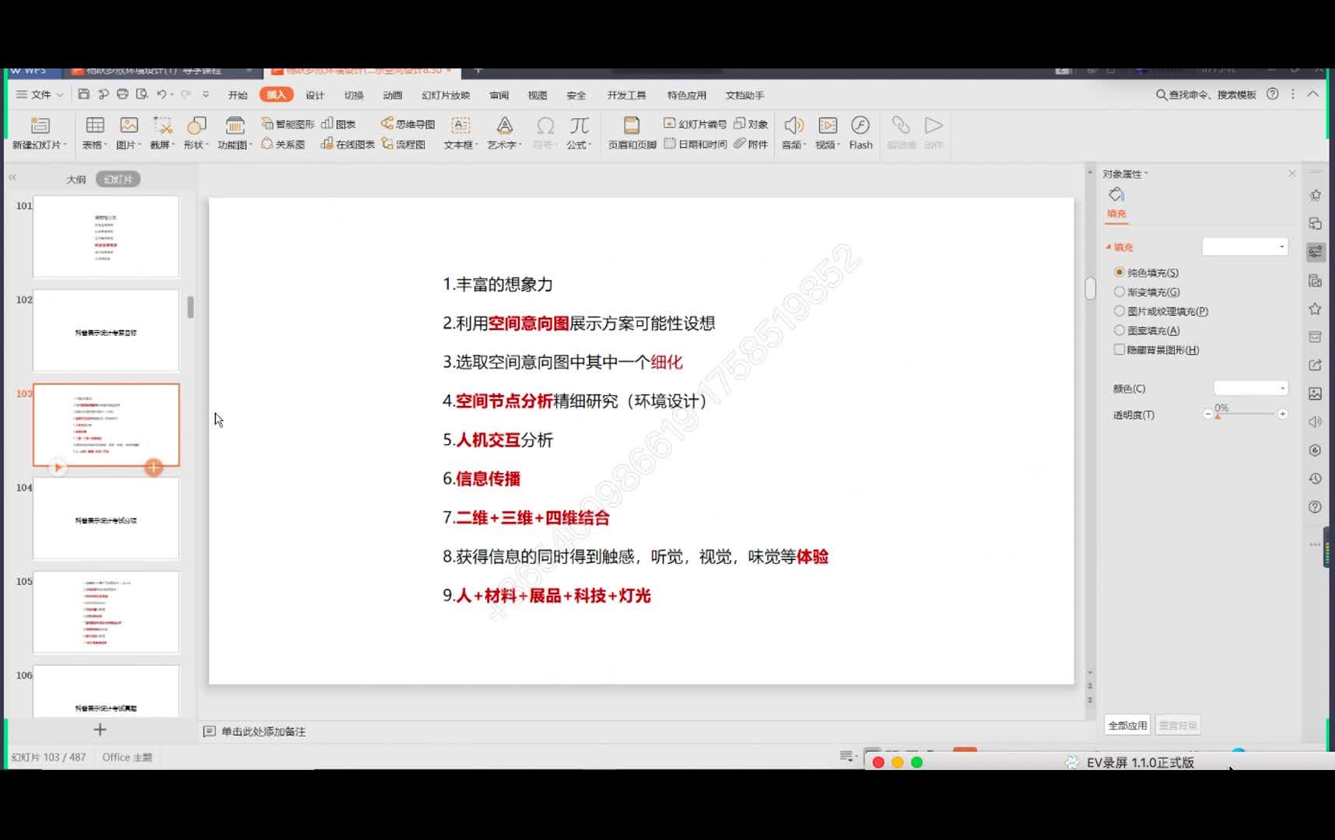Image resolution: width=1335 pixels, height=840 pixels.
Task: Insert a 关系图 relationship diagram
Action: [283, 144]
